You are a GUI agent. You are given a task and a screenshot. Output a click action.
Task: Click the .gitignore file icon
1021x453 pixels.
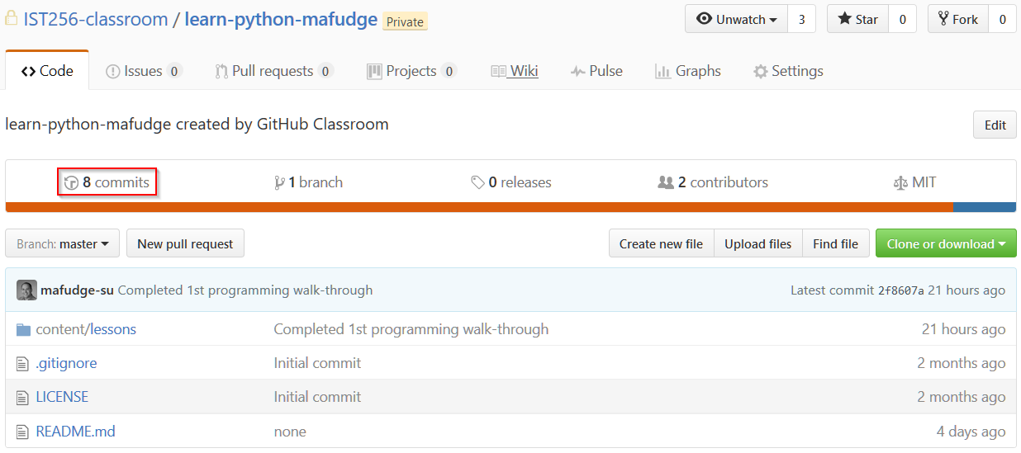(23, 364)
